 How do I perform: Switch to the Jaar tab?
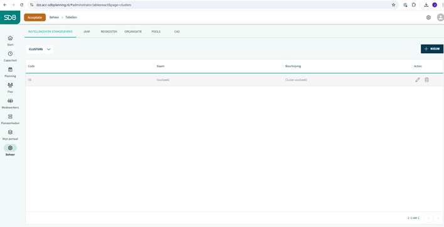pos(87,32)
